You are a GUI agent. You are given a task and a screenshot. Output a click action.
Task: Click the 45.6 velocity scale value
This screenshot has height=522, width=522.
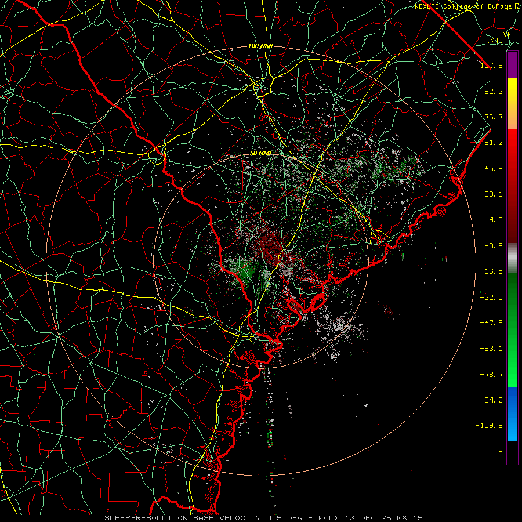pos(494,168)
